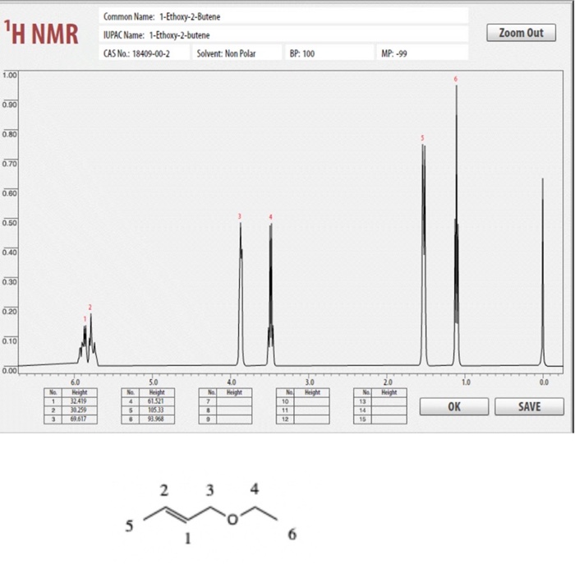The image size is (575, 565).
Task: Select red peak label 6 near 1.1 ppm
Action: point(455,79)
